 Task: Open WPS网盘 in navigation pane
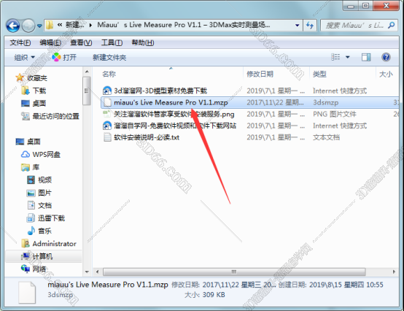(47, 155)
